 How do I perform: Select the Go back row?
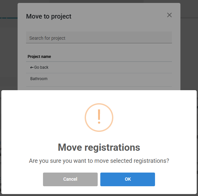coord(99,67)
